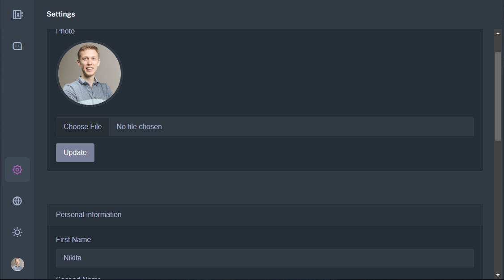The height and width of the screenshot is (280, 504).
Task: Click the 'No file chosen' text area
Action: (139, 127)
